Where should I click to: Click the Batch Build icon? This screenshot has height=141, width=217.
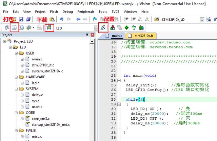point(28,28)
